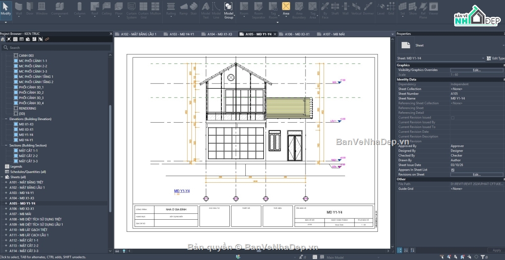The image size is (505, 260).
Task: Collapse the Elevations (Building Elevation) node
Action: pyautogui.click(x=7, y=119)
